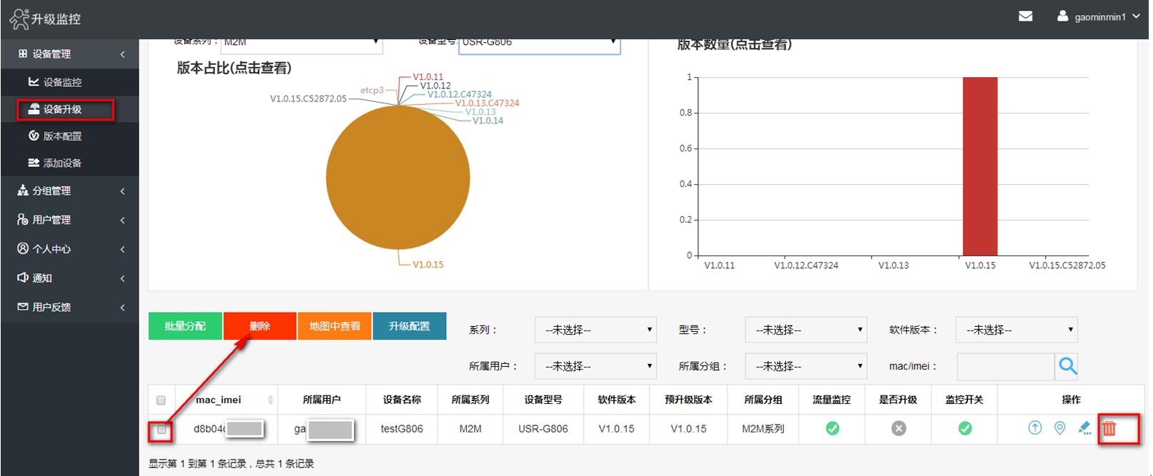The height and width of the screenshot is (476, 1153).
Task: Click the map location pin icon in row
Action: pyautogui.click(x=1059, y=428)
